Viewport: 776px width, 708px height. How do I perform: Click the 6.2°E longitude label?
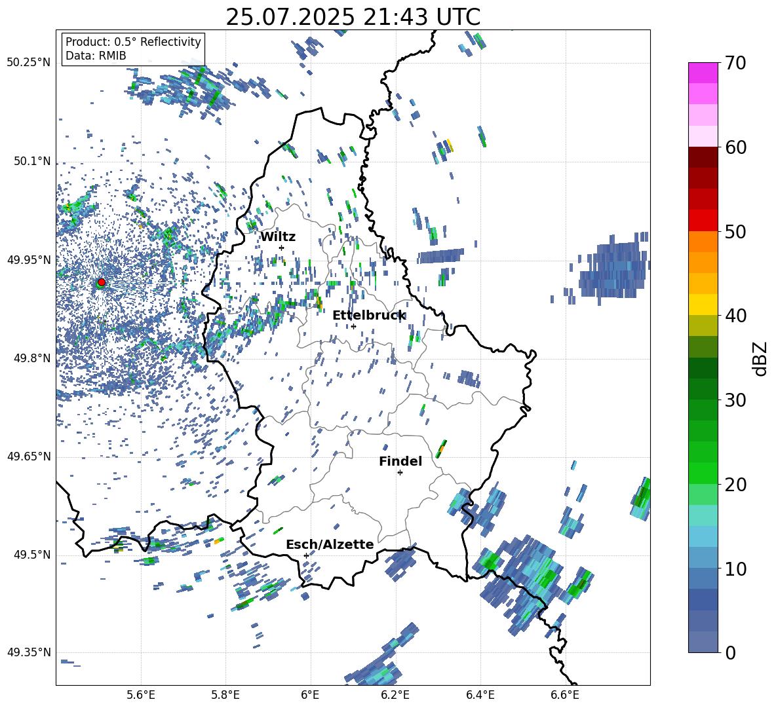pyautogui.click(x=395, y=695)
